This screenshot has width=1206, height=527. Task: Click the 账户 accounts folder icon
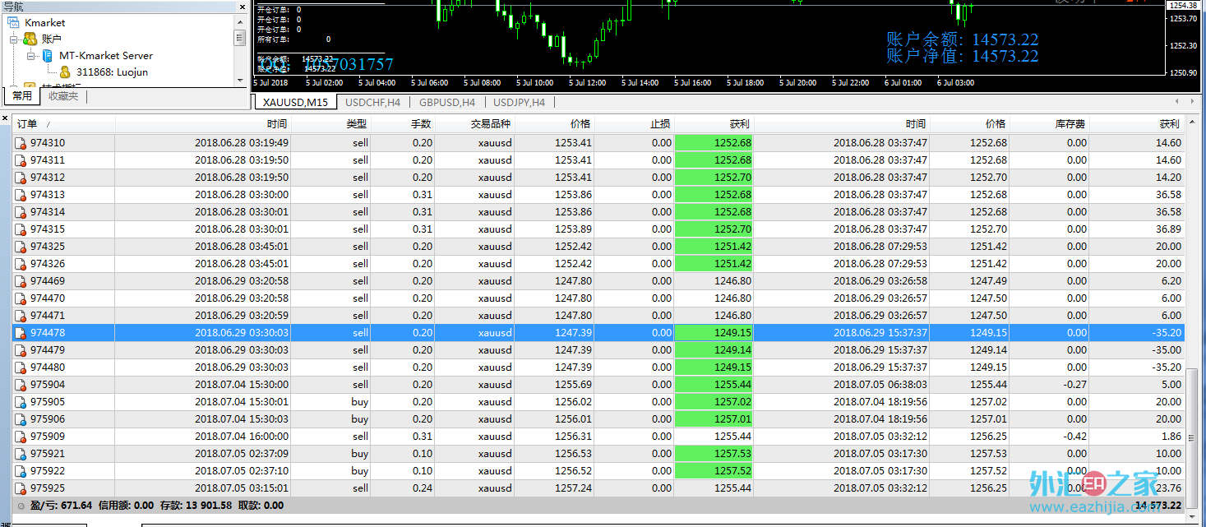click(x=30, y=39)
